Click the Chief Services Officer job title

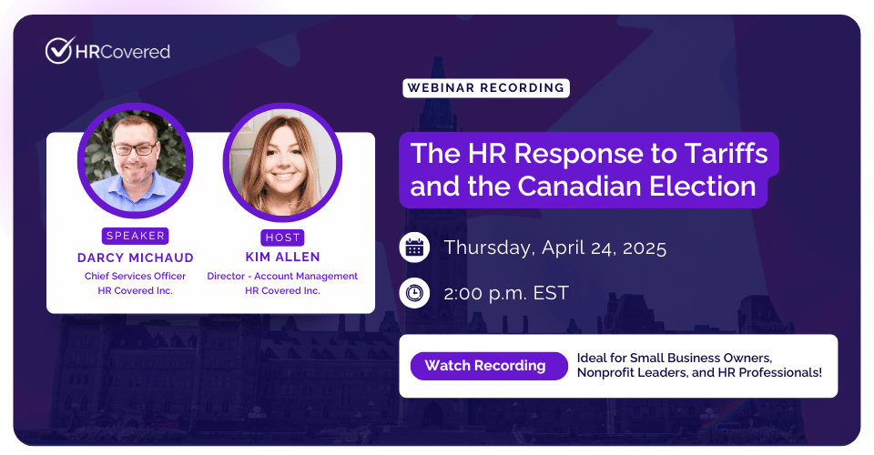coord(135,276)
